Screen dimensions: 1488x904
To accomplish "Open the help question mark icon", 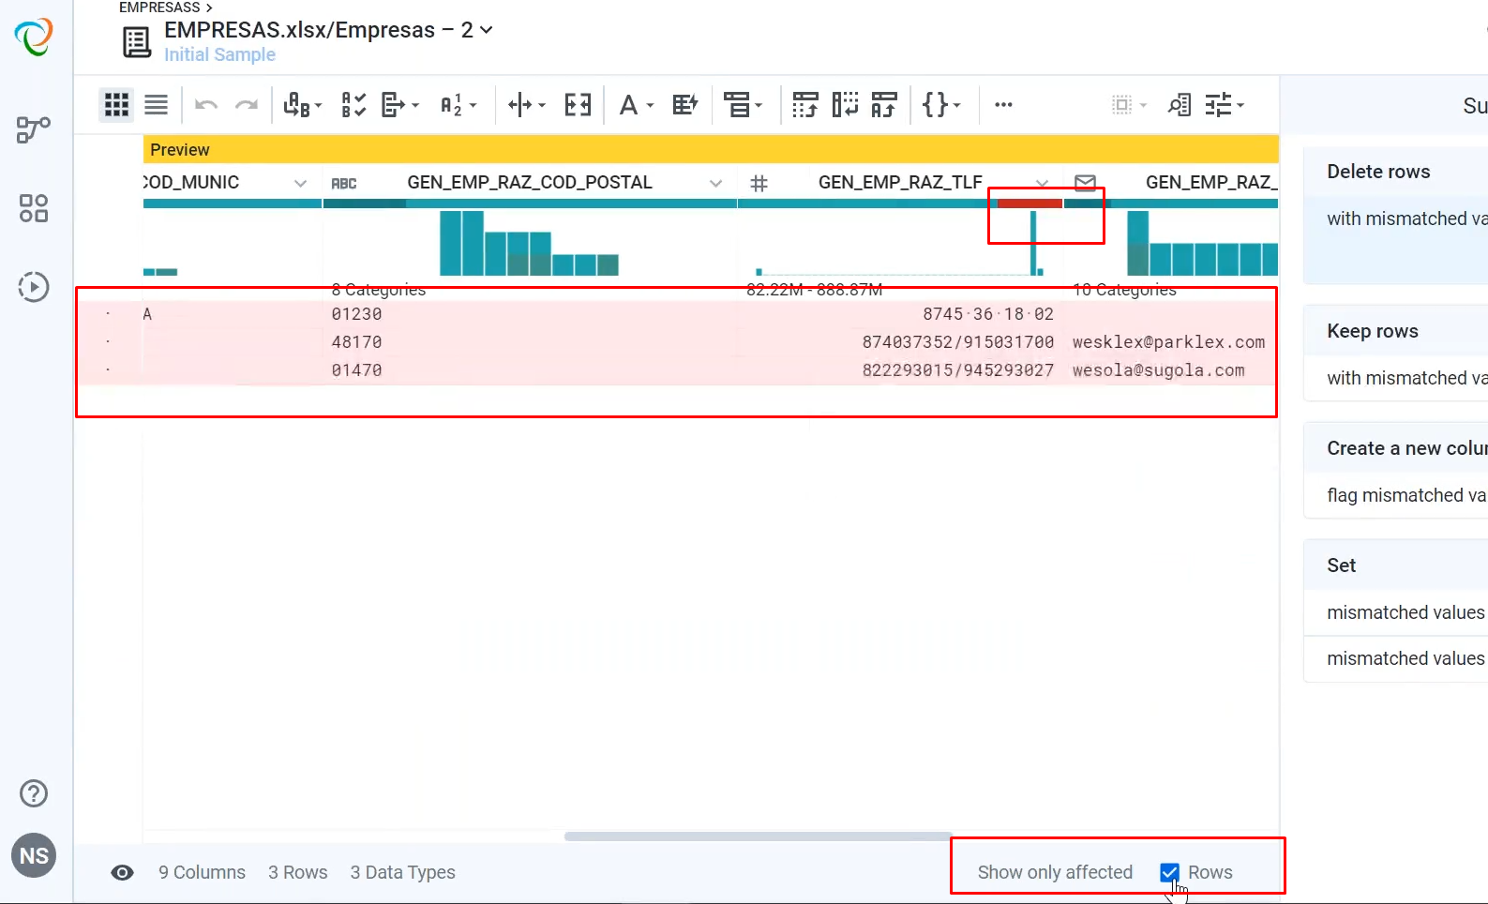I will [x=34, y=793].
